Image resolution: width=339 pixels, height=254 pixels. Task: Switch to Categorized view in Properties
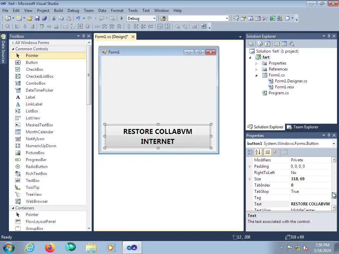pyautogui.click(x=250, y=152)
